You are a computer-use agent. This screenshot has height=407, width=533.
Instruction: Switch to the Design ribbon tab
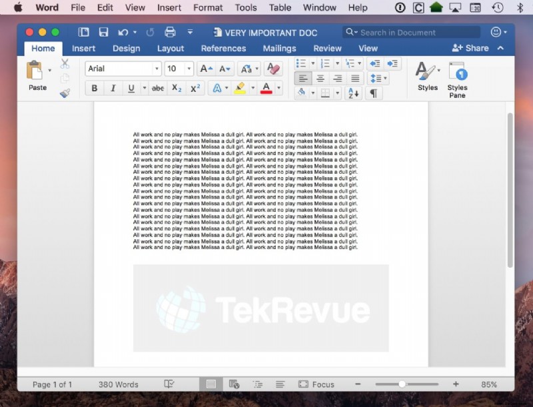(x=127, y=49)
